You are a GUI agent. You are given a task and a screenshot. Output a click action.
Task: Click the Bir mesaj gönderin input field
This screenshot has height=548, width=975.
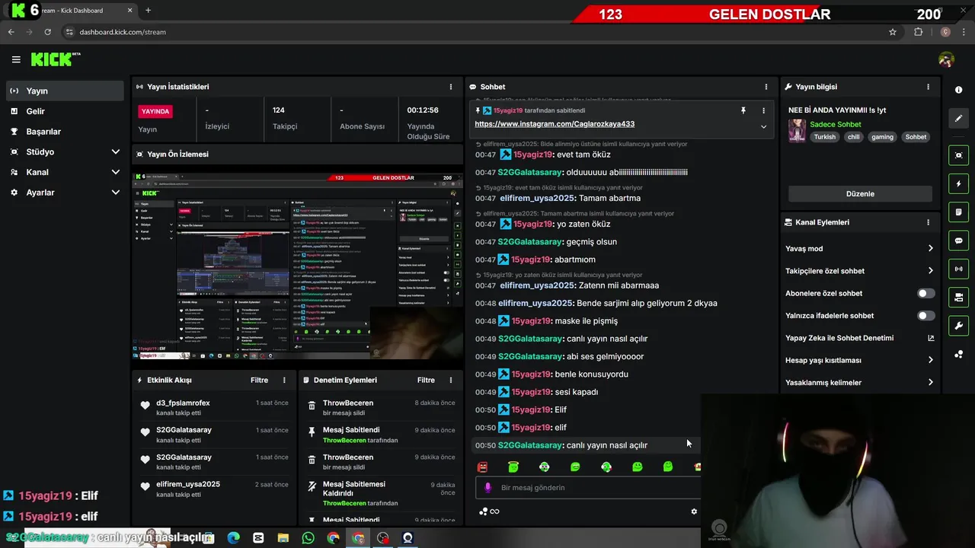click(x=588, y=488)
